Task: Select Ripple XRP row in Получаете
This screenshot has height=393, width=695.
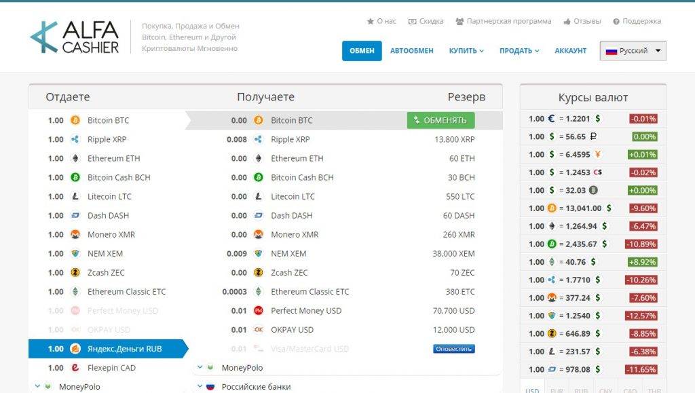Action: 348,139
